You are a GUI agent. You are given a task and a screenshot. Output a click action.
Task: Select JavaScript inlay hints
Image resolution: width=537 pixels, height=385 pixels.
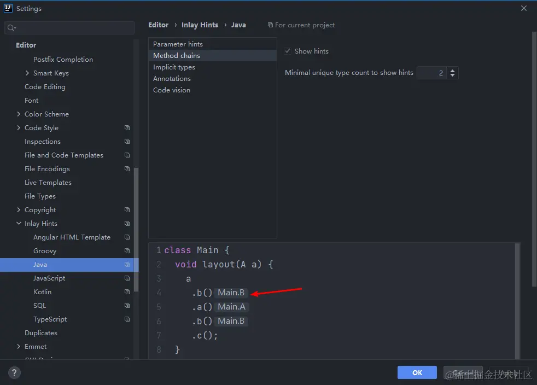(49, 278)
